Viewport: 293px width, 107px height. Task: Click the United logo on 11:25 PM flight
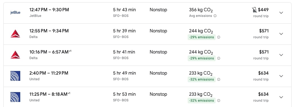(15, 97)
